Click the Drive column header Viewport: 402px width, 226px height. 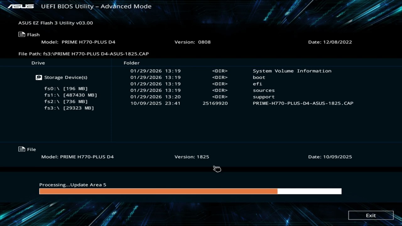click(x=38, y=63)
